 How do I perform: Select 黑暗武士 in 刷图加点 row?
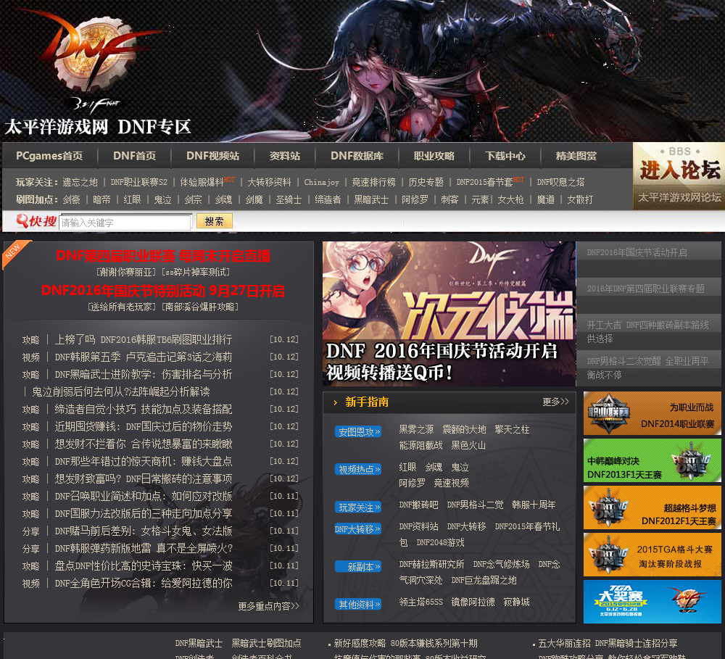[371, 199]
